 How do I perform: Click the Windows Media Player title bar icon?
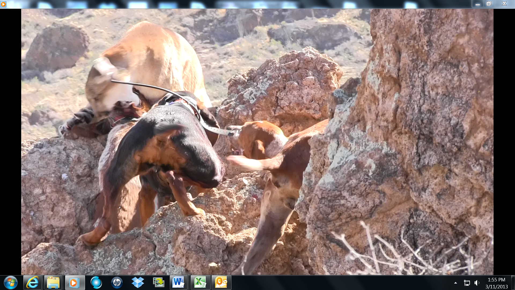coord(3,4)
